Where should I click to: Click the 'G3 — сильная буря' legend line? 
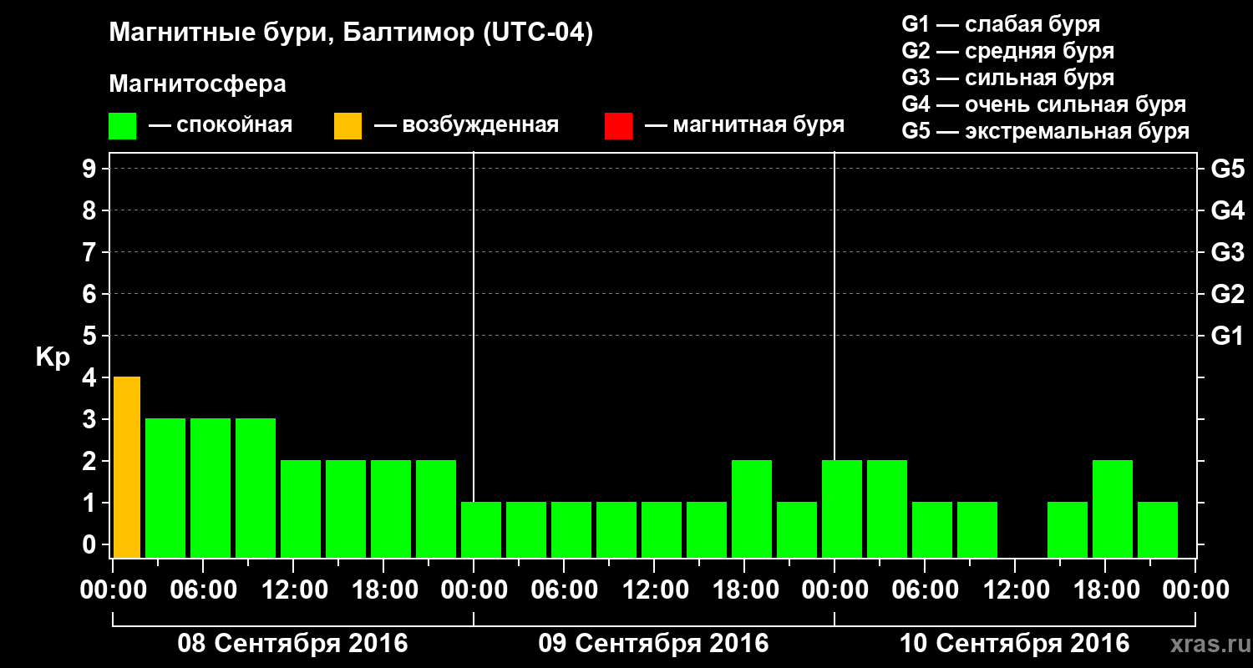[x=1008, y=78]
